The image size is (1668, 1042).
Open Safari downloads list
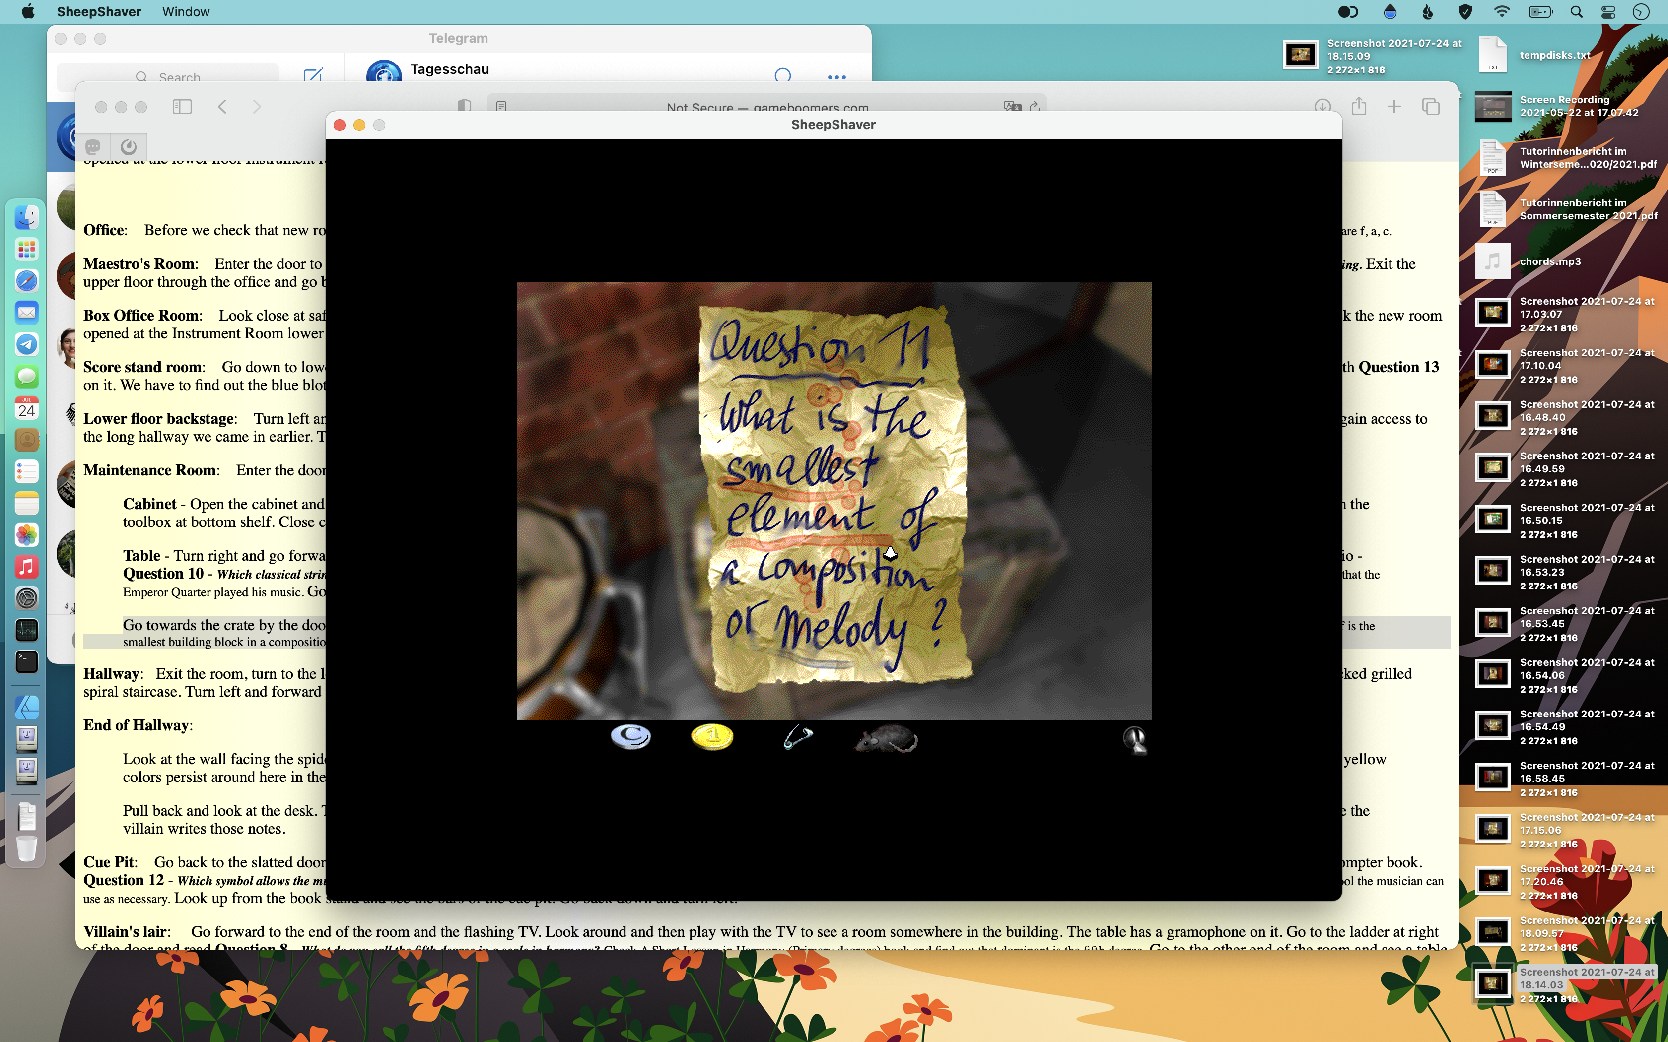click(1322, 107)
